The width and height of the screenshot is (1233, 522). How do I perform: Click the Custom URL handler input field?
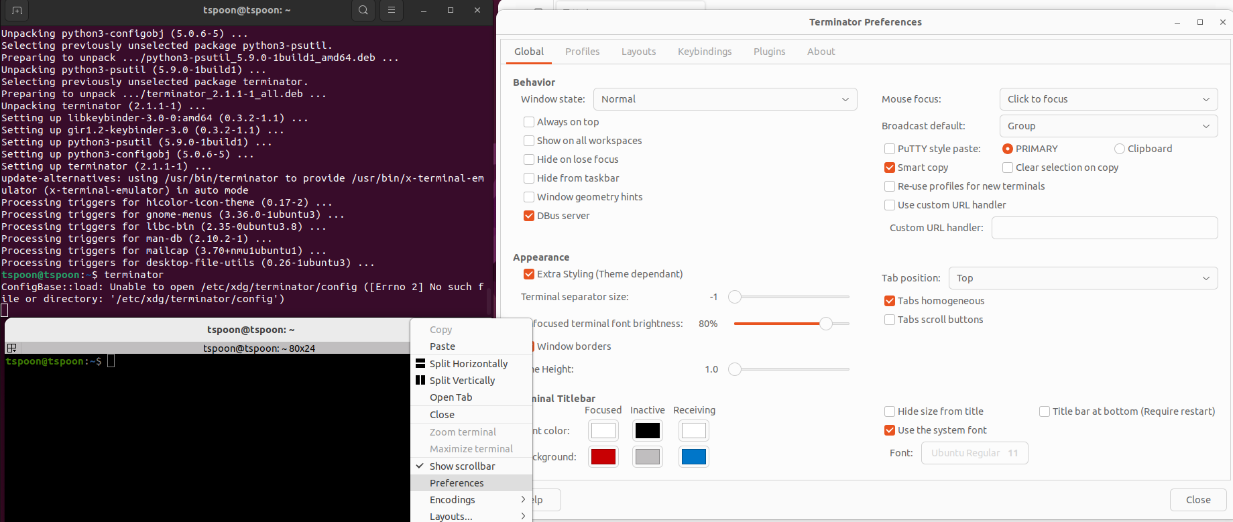pyautogui.click(x=1105, y=228)
